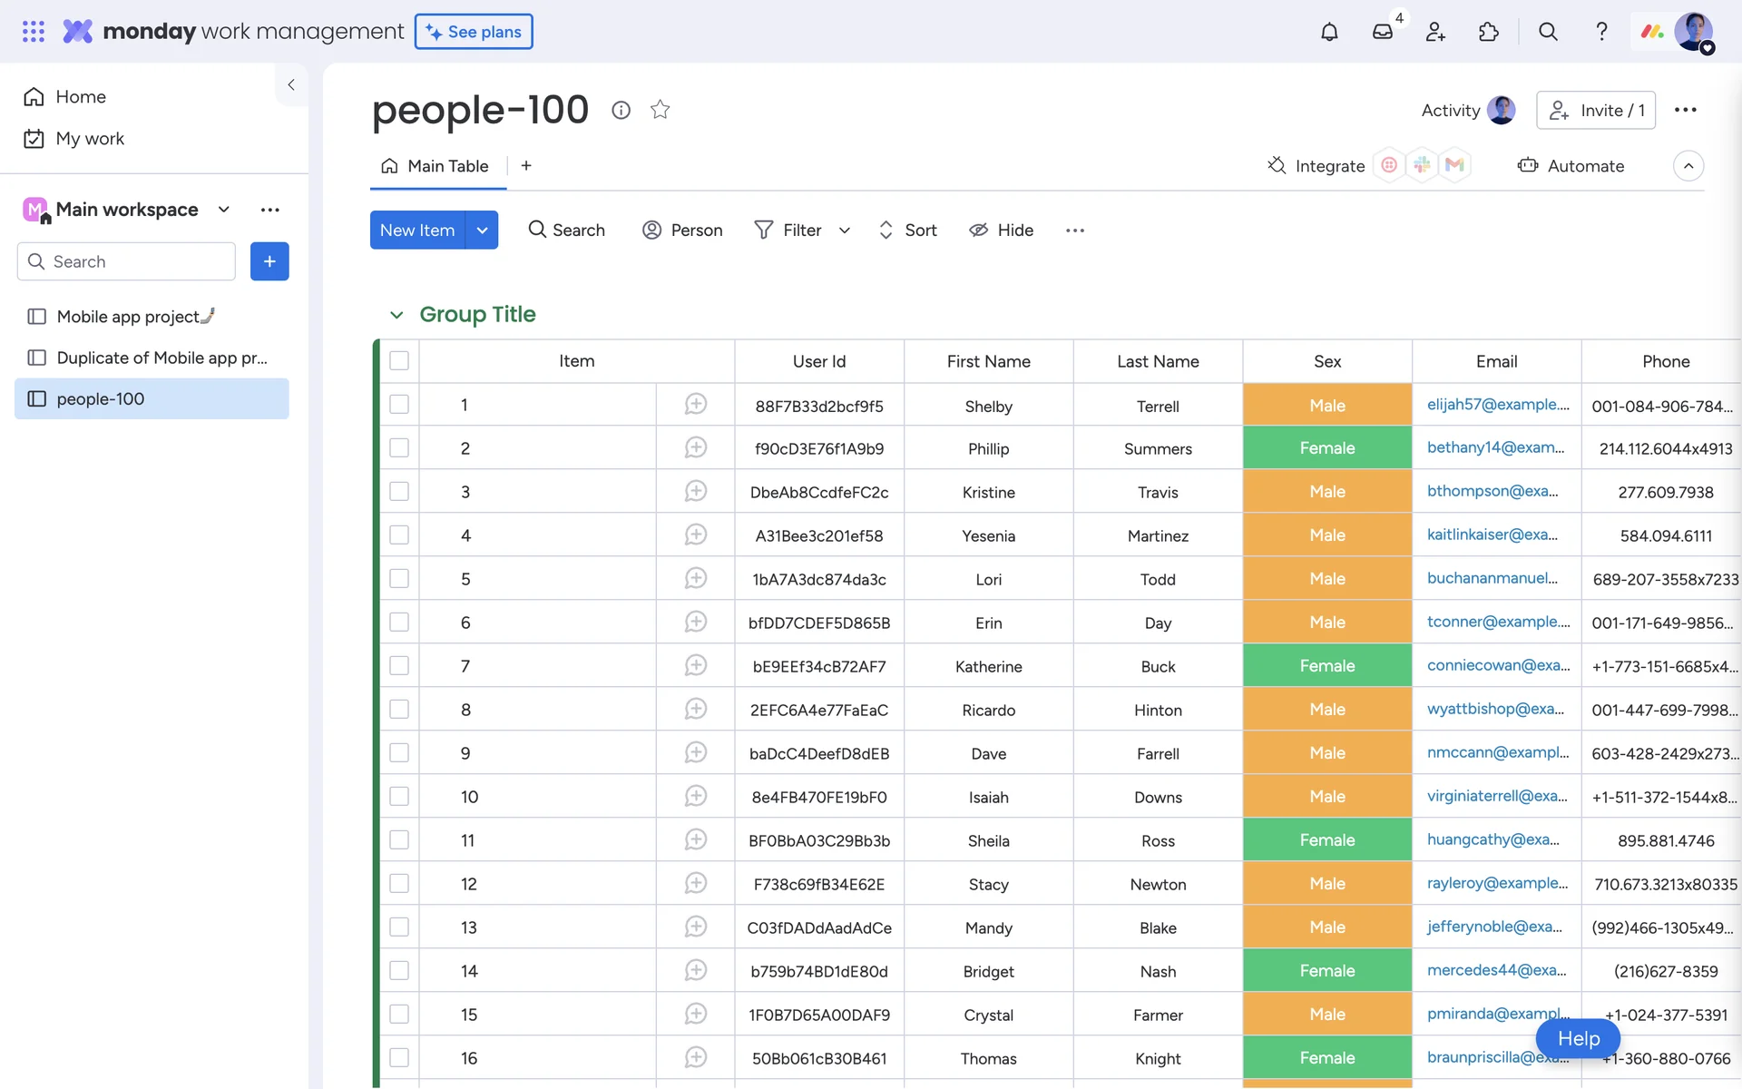The width and height of the screenshot is (1742, 1089).
Task: Open the inbox tray icon
Action: 1382,32
